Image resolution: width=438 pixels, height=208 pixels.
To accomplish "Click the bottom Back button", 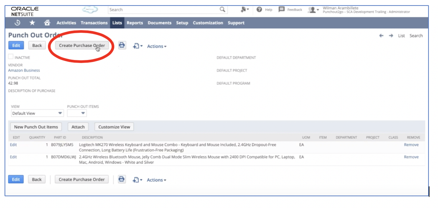I will 37,179.
